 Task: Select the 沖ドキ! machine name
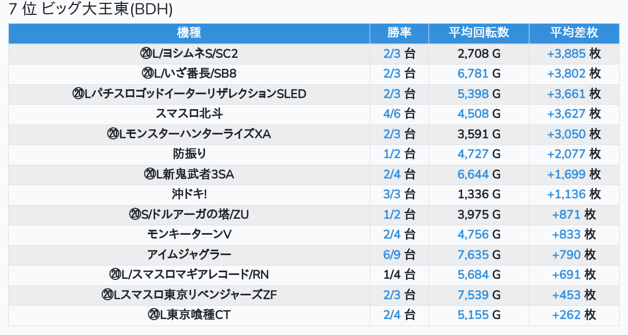click(189, 194)
